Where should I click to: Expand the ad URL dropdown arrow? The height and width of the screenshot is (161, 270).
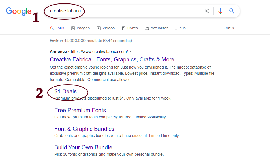pos(130,52)
